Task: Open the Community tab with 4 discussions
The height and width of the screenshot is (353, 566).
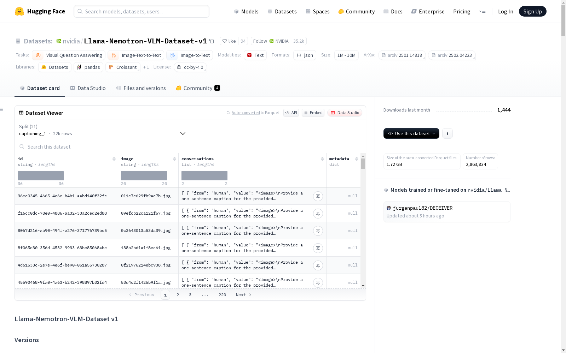Action: 198,88
